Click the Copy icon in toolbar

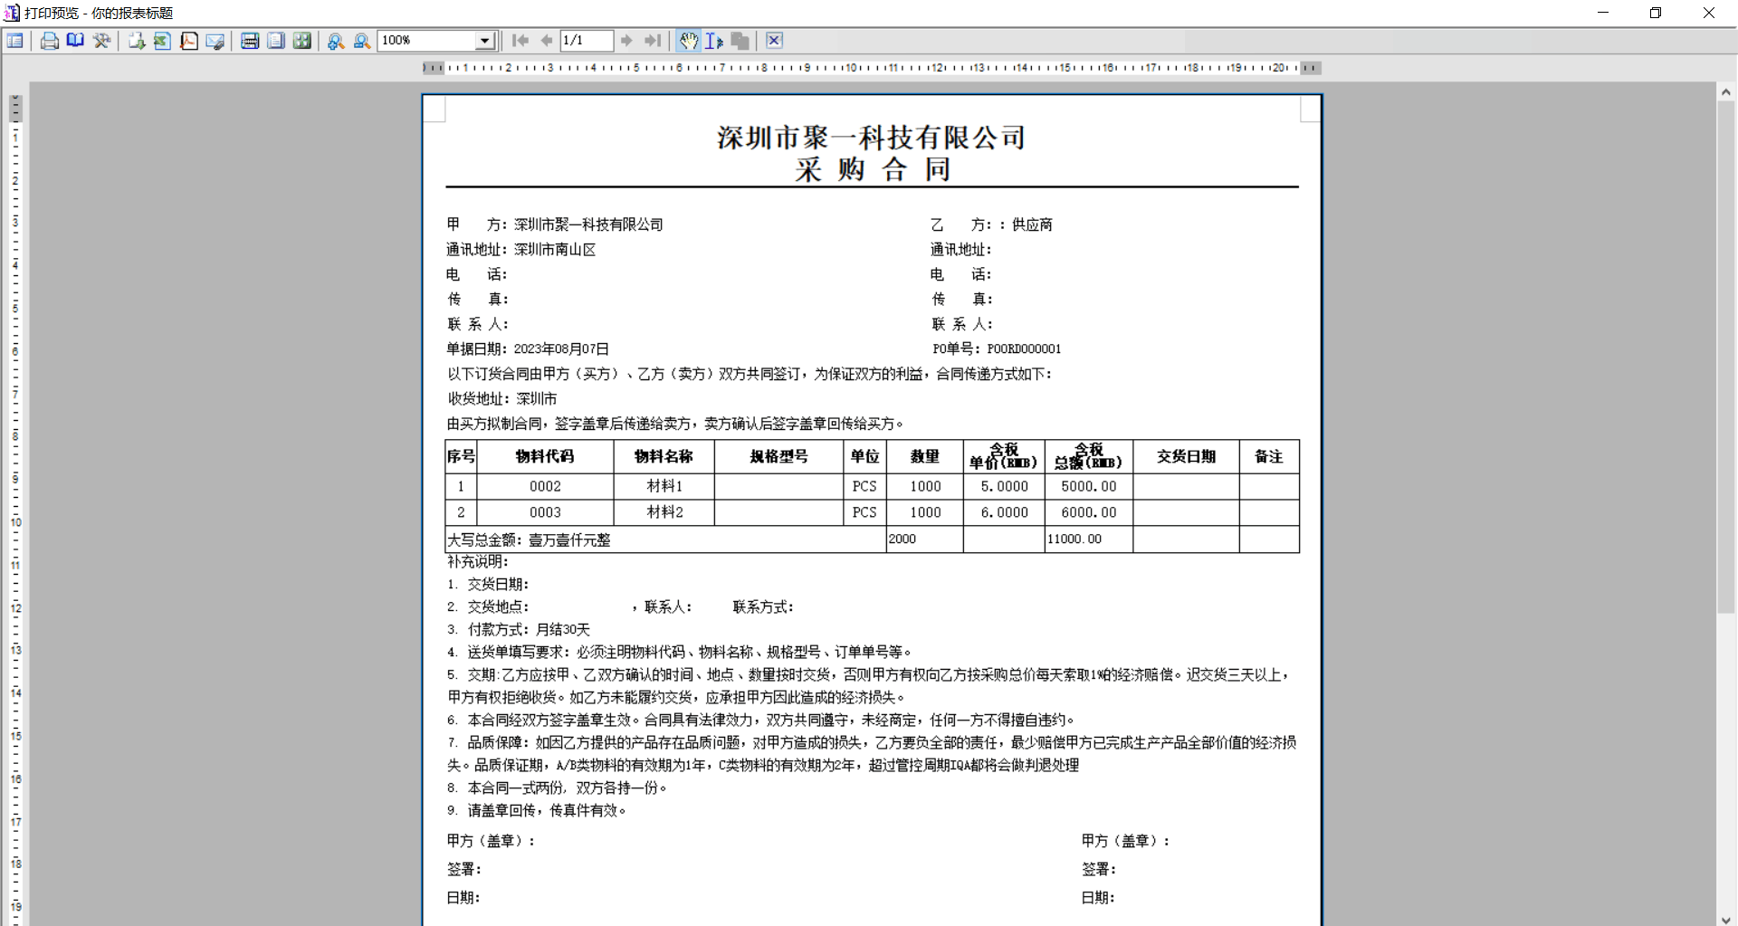pos(740,41)
